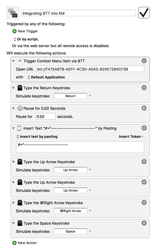Open the Or by script popup
Viewport: 156px width, 251px height.
pos(26,39)
